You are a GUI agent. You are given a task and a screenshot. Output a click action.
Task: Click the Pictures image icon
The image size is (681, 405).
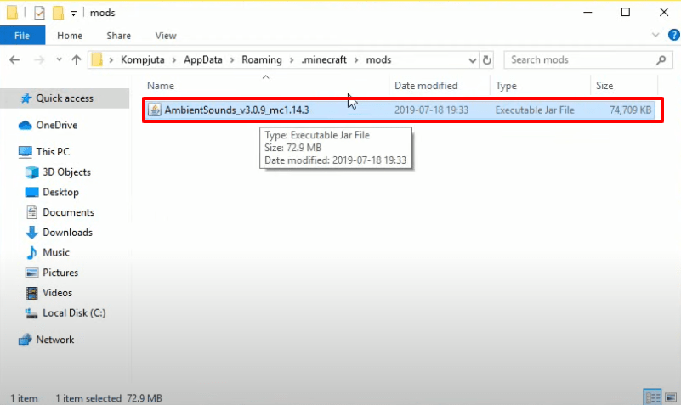[x=31, y=273]
